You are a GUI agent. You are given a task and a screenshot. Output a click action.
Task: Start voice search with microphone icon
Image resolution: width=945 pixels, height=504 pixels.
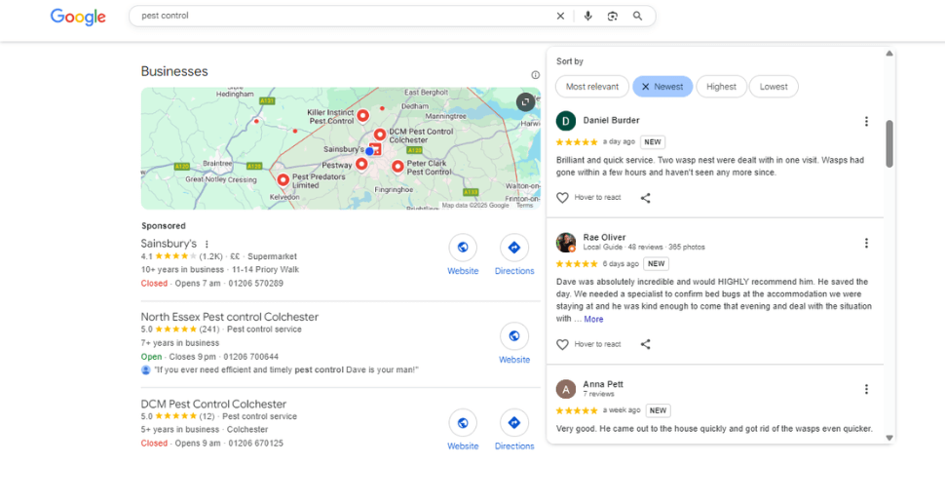[587, 17]
